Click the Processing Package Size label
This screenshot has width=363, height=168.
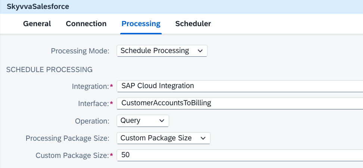pos(67,139)
